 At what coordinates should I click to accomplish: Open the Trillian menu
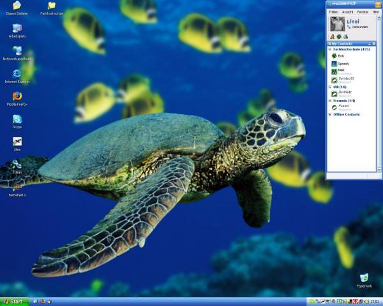333,11
